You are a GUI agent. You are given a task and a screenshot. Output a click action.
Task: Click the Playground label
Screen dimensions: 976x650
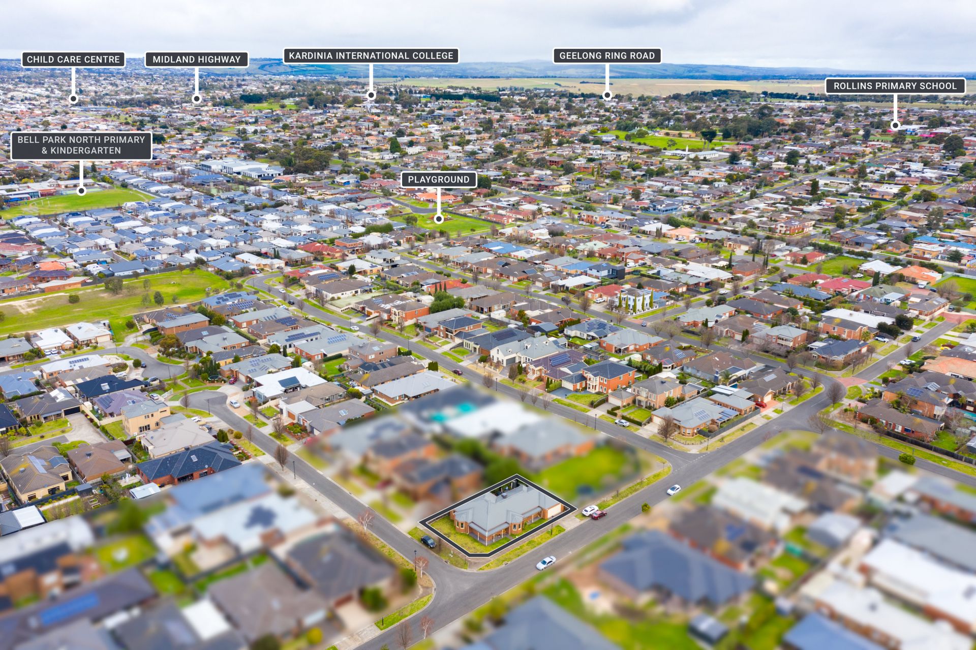pyautogui.click(x=439, y=179)
